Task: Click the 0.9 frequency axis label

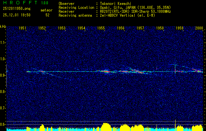Action: pyautogui.click(x=2, y=75)
